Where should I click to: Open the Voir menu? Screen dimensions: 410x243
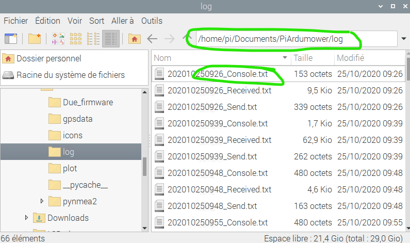(x=74, y=21)
